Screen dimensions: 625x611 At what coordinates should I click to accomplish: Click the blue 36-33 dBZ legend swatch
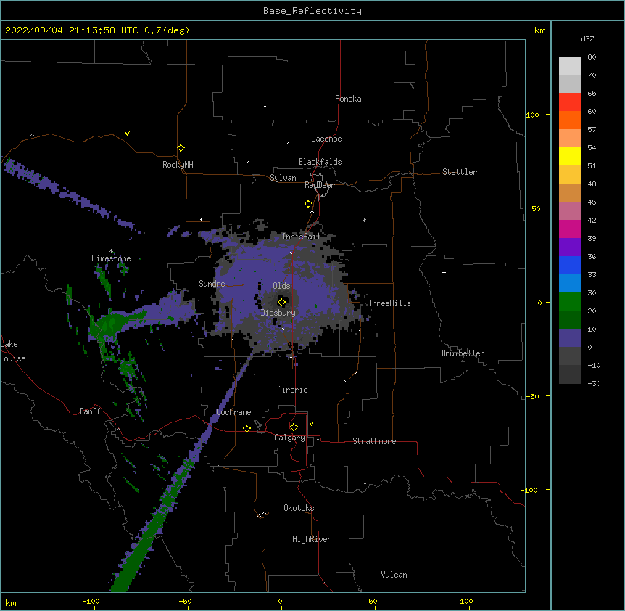click(570, 265)
